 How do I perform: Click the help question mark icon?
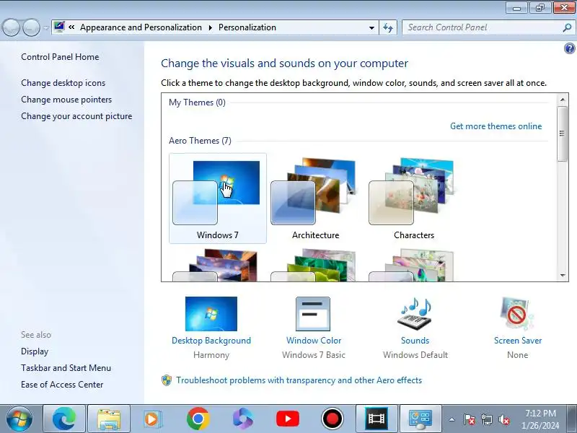569,48
